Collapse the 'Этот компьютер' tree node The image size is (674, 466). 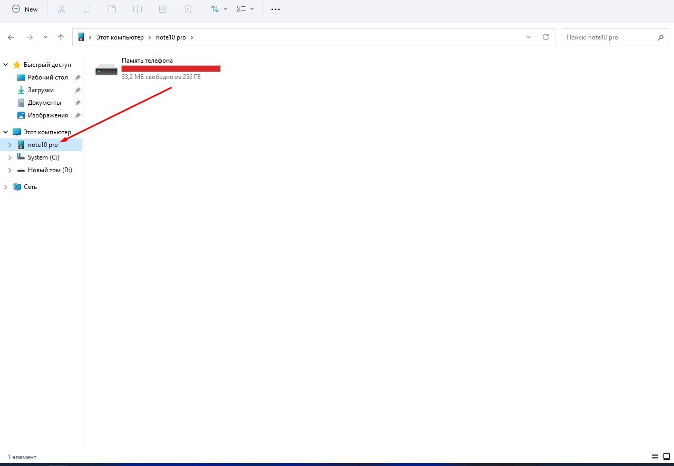(6, 132)
